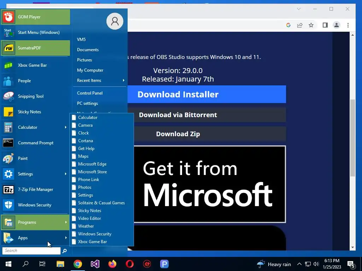Open File Explorer from the taskbar
Viewport: 362px width, 271px height.
(x=60, y=264)
